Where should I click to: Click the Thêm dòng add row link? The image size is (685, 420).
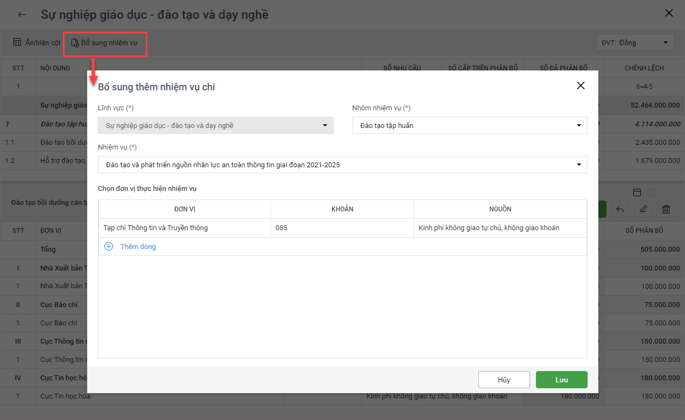point(138,246)
